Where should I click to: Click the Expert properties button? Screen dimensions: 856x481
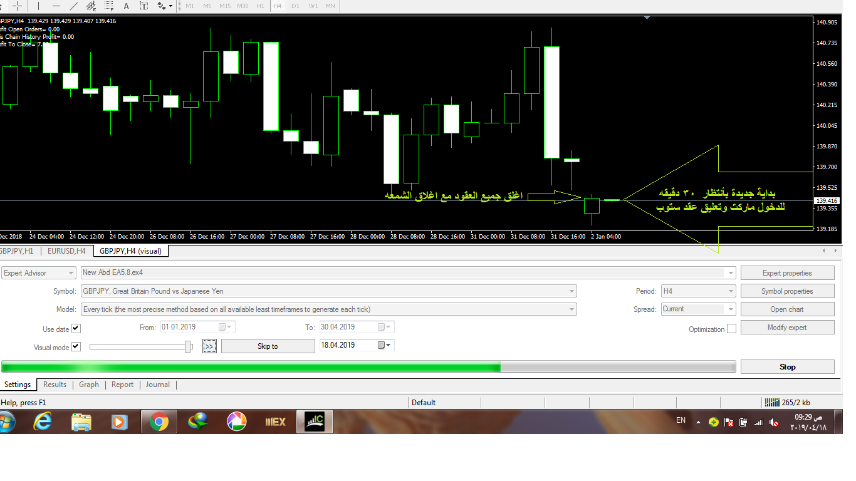point(787,273)
